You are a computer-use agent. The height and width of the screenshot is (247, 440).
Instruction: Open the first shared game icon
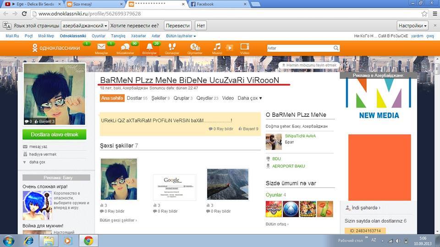coord(274,209)
